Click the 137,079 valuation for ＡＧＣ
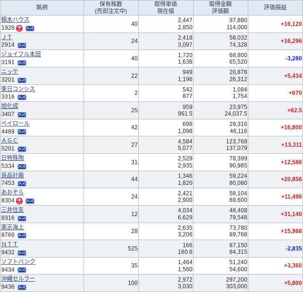 236,148
